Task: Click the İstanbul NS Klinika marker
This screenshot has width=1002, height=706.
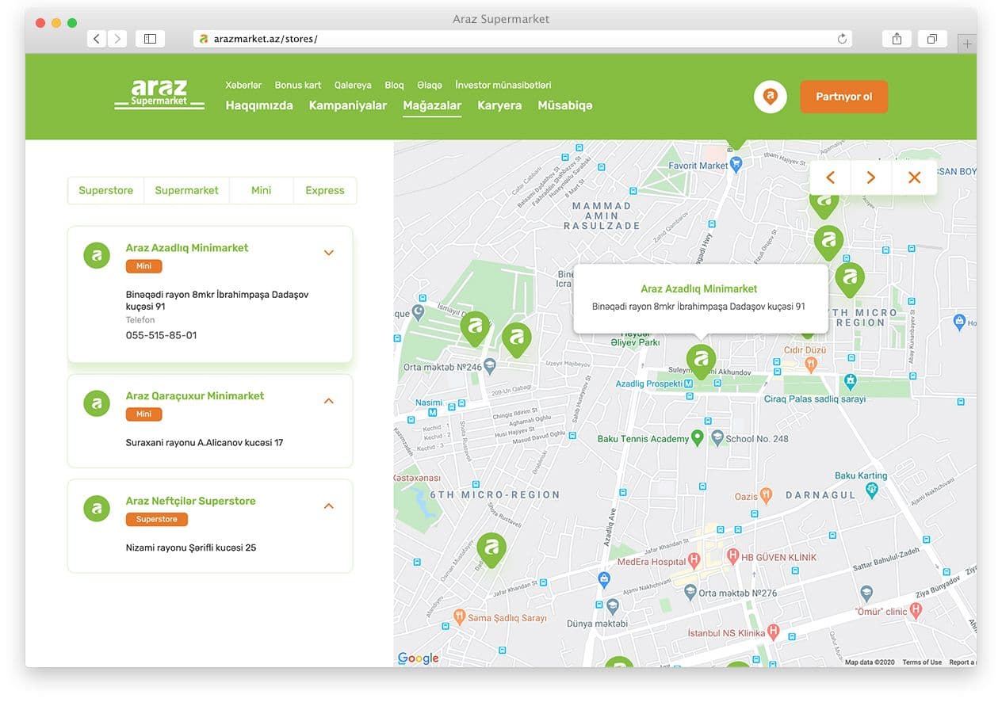Action: (773, 633)
